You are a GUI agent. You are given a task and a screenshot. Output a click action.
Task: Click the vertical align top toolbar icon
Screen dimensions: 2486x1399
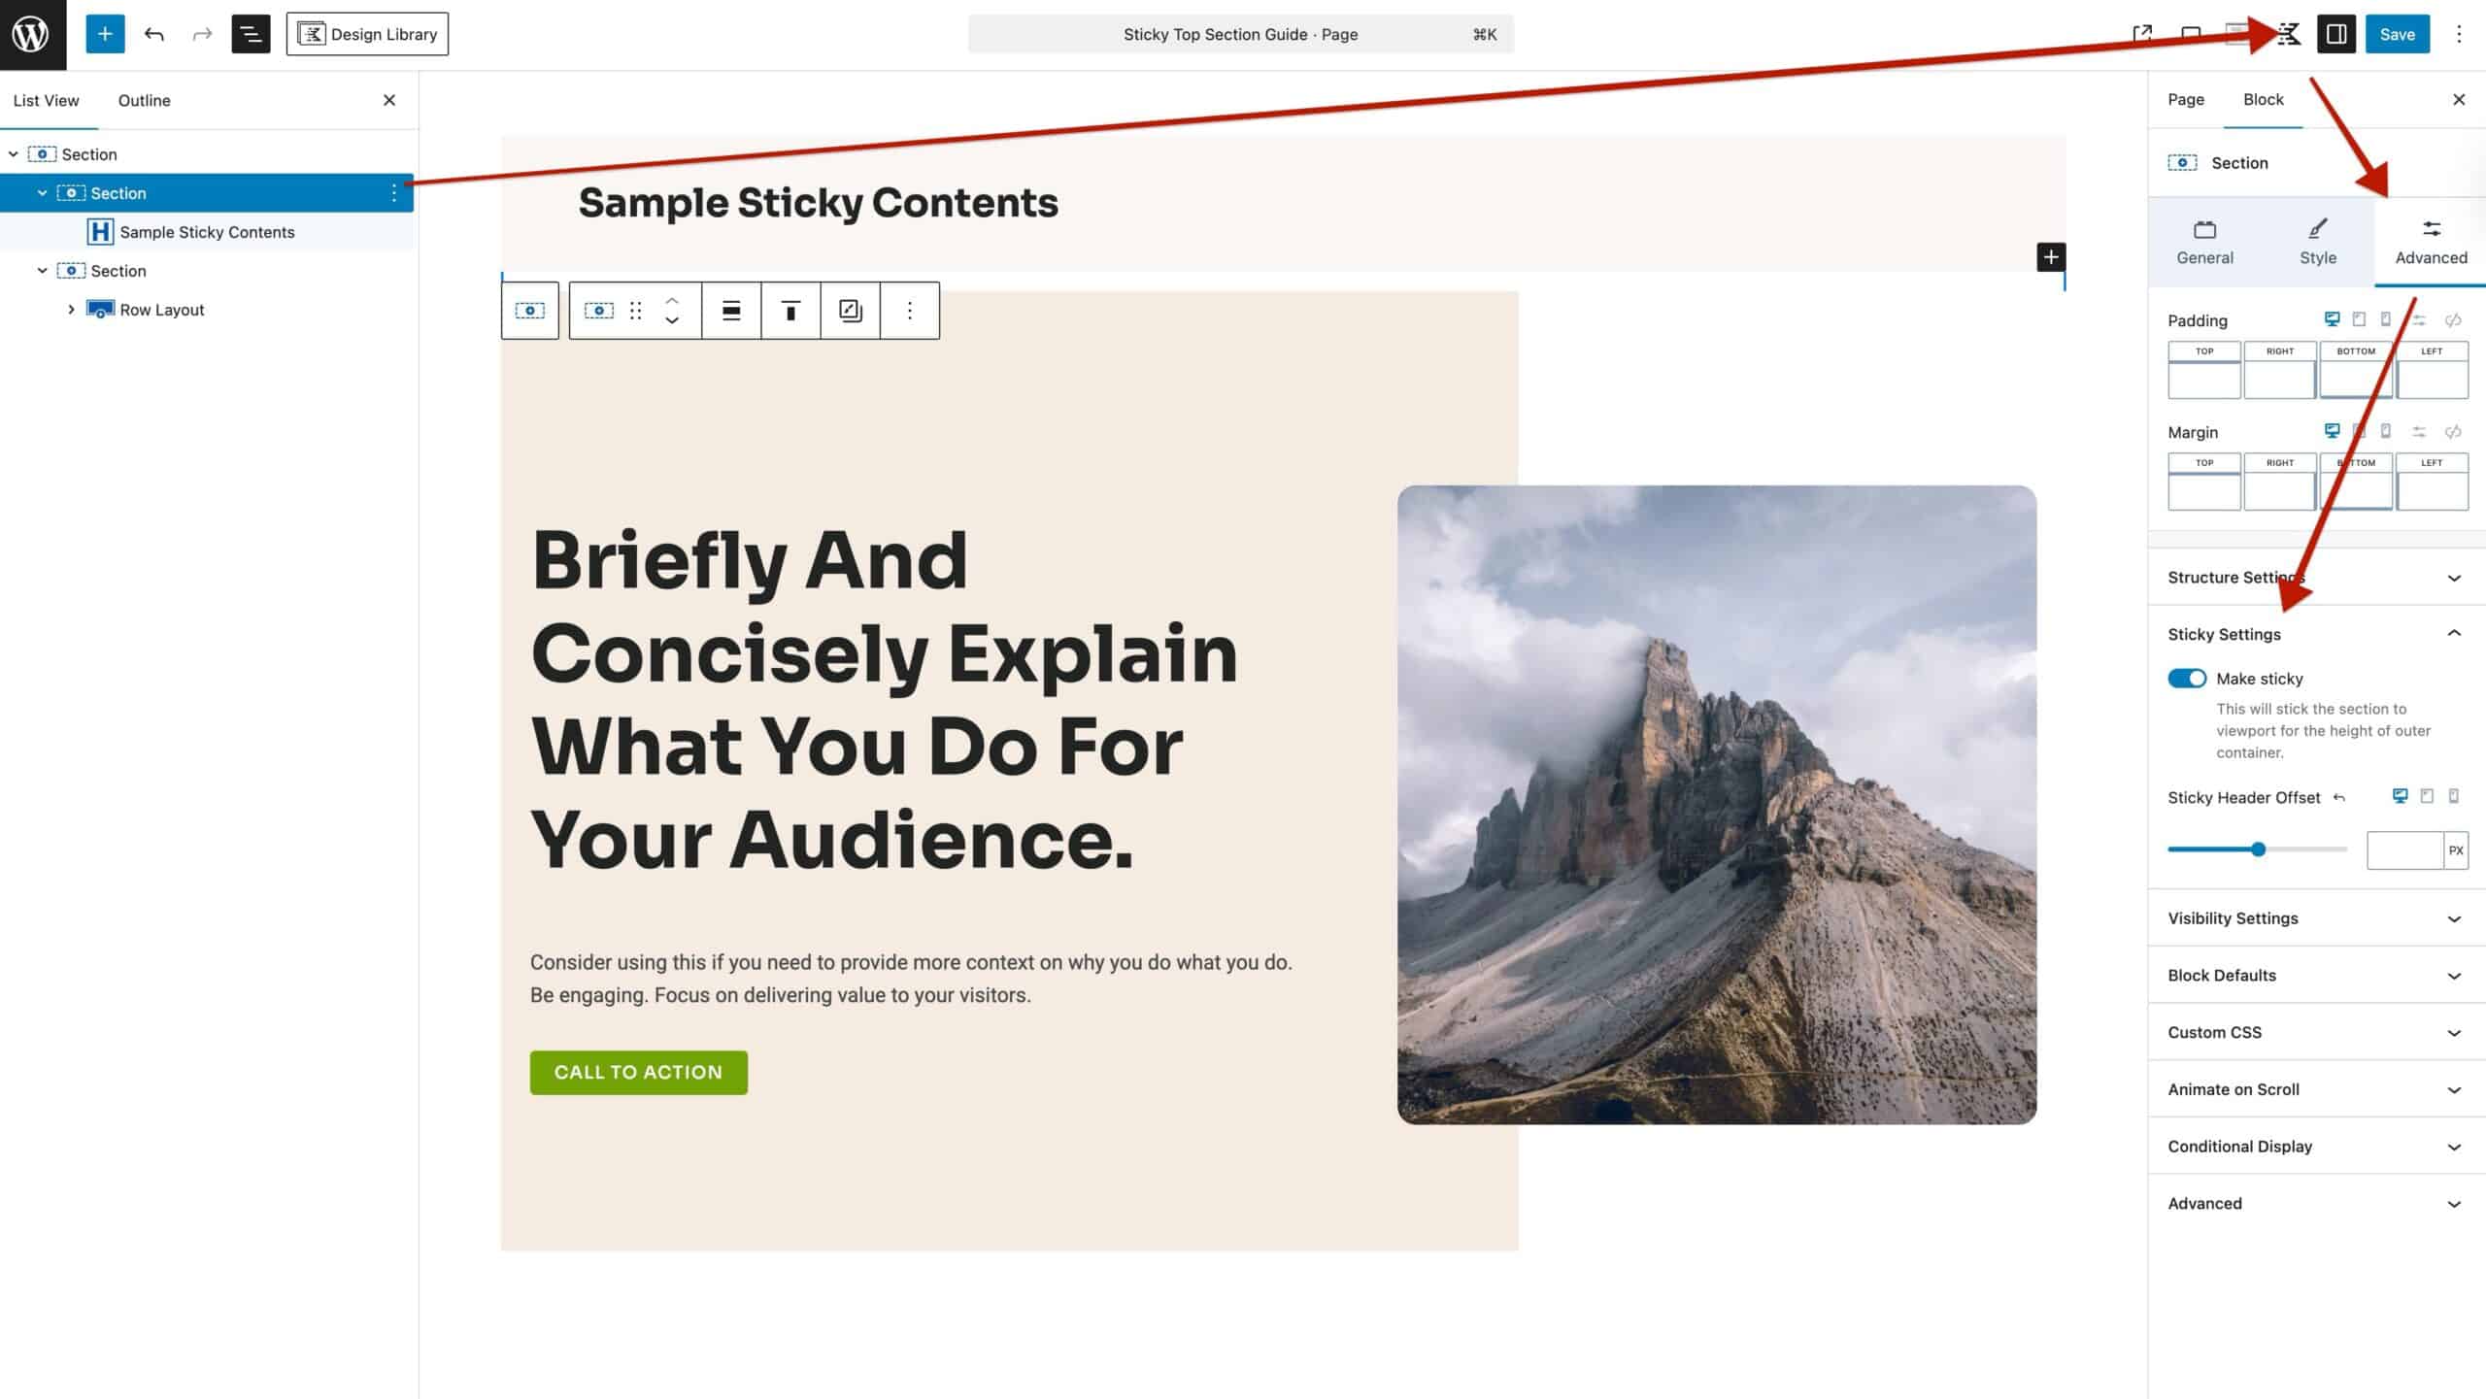790,311
